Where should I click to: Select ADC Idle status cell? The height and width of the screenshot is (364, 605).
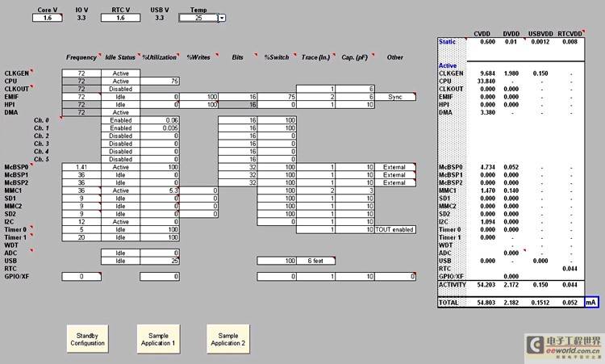pyautogui.click(x=120, y=253)
